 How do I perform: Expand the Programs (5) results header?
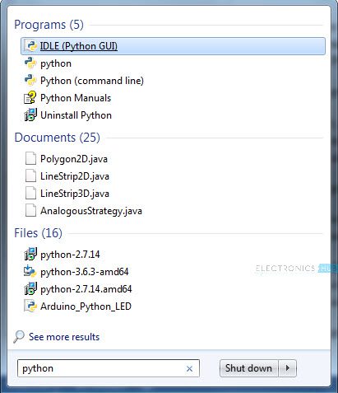[49, 25]
